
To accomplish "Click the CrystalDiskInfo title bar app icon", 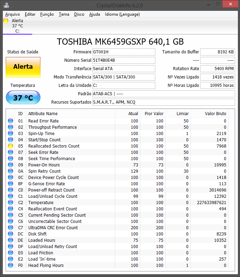I will tap(6, 5).
